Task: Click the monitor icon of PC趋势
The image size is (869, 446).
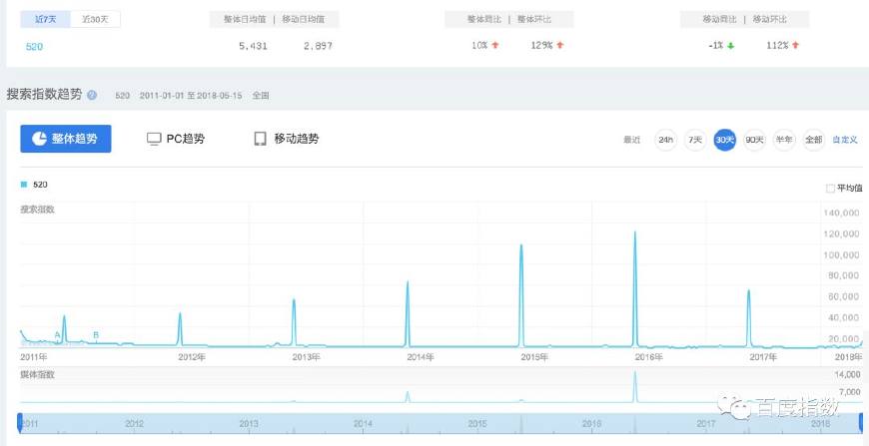Action: click(154, 139)
